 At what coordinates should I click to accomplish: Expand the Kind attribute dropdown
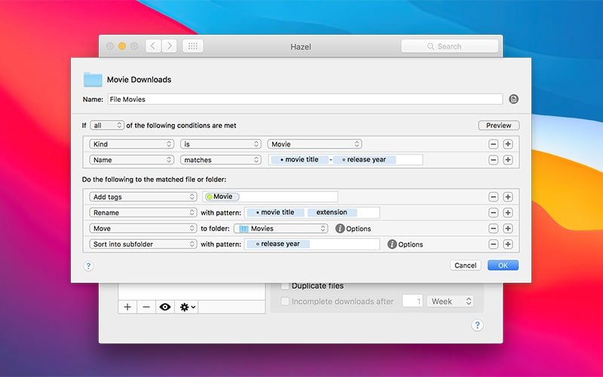131,144
